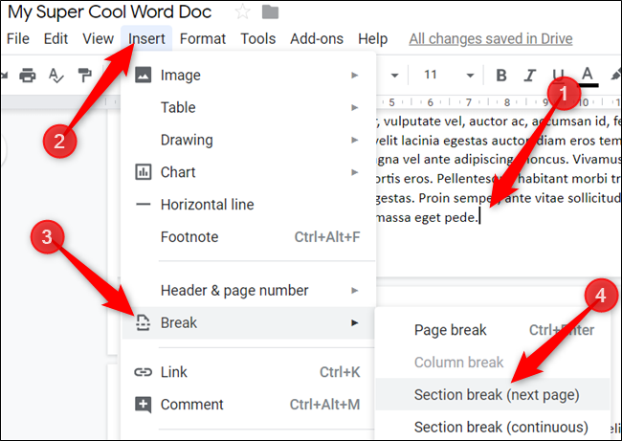Click the print icon in toolbar

pos(28,75)
